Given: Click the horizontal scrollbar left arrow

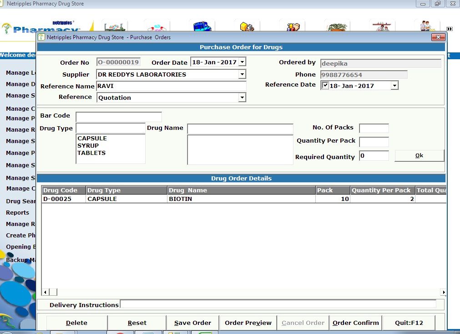Looking at the screenshot, I should point(45,292).
